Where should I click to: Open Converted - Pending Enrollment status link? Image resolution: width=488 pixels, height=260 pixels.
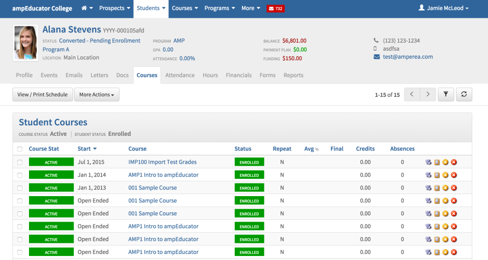(x=100, y=41)
